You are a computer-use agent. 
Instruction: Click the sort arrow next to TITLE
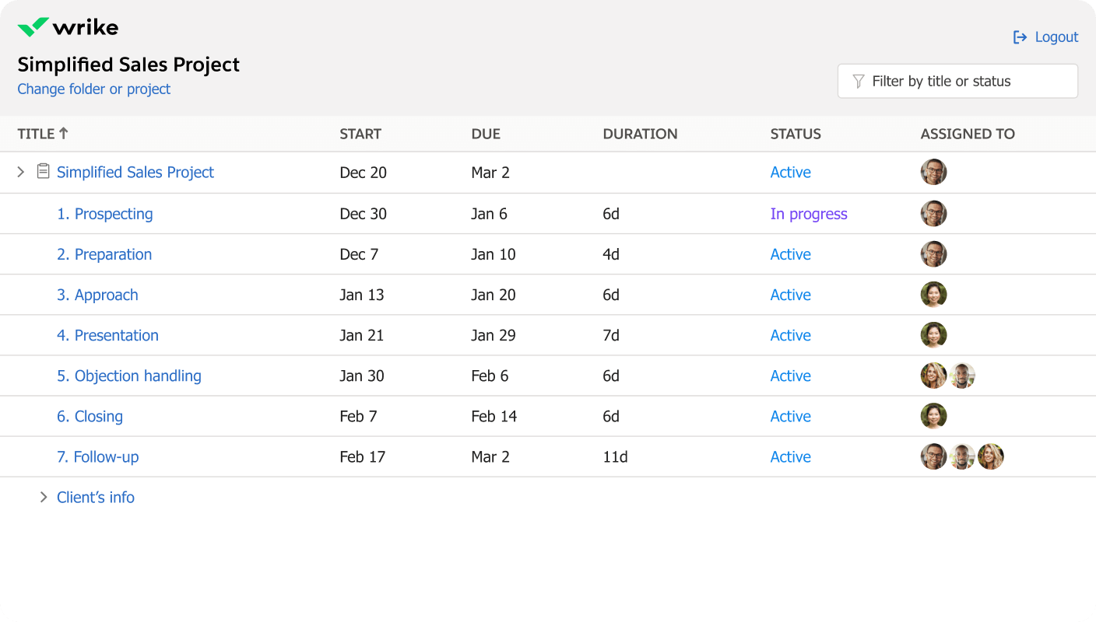coord(64,134)
